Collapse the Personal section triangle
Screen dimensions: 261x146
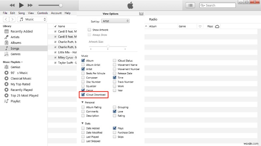pos(83,102)
